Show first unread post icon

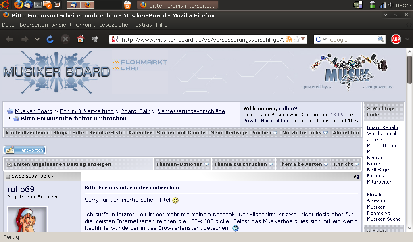pyautogui.click(x=9, y=164)
